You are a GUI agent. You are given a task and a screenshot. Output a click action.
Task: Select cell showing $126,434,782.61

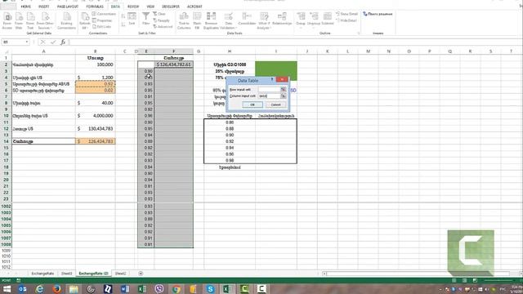pos(174,65)
